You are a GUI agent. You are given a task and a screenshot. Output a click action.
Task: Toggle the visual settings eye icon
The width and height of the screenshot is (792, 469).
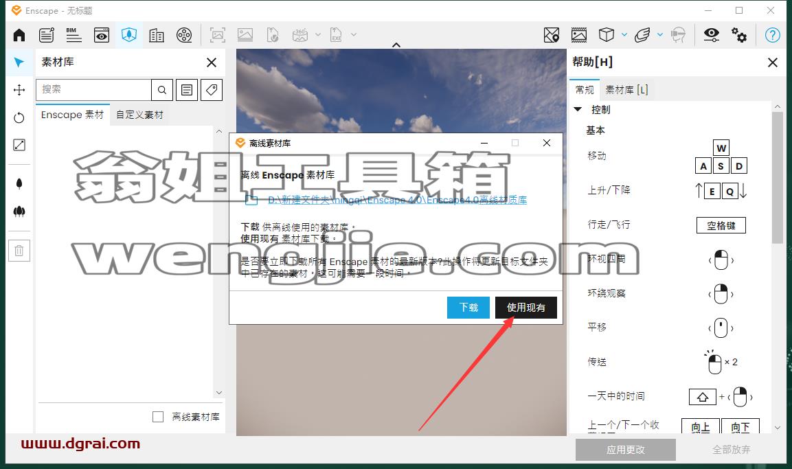(x=711, y=35)
